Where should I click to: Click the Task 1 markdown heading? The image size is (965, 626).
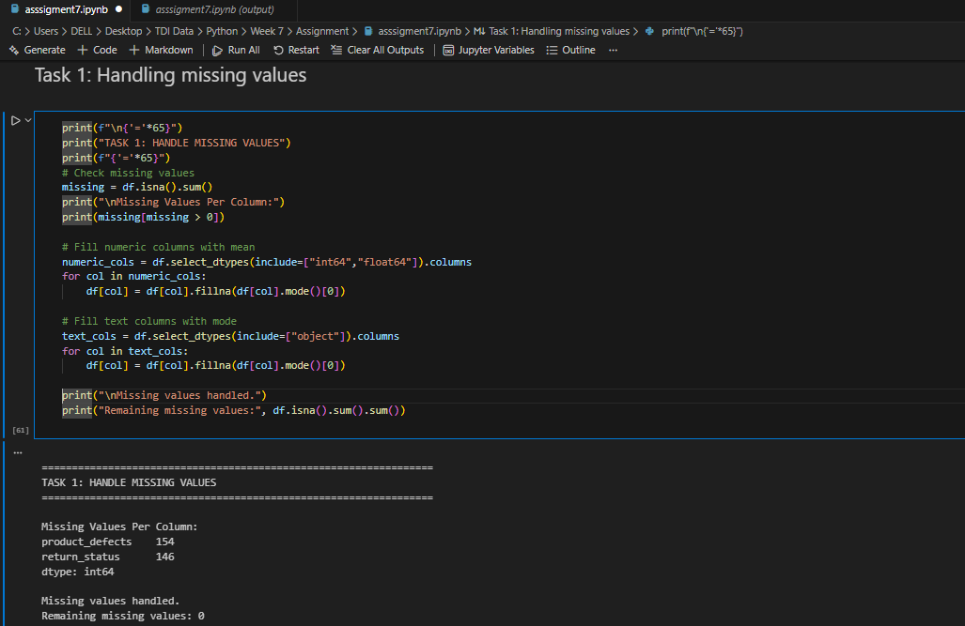[x=170, y=75]
